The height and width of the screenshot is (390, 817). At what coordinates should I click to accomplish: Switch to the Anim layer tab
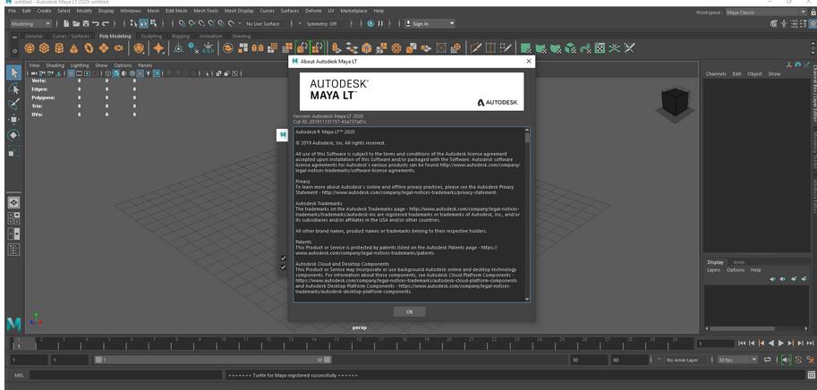[739, 262]
